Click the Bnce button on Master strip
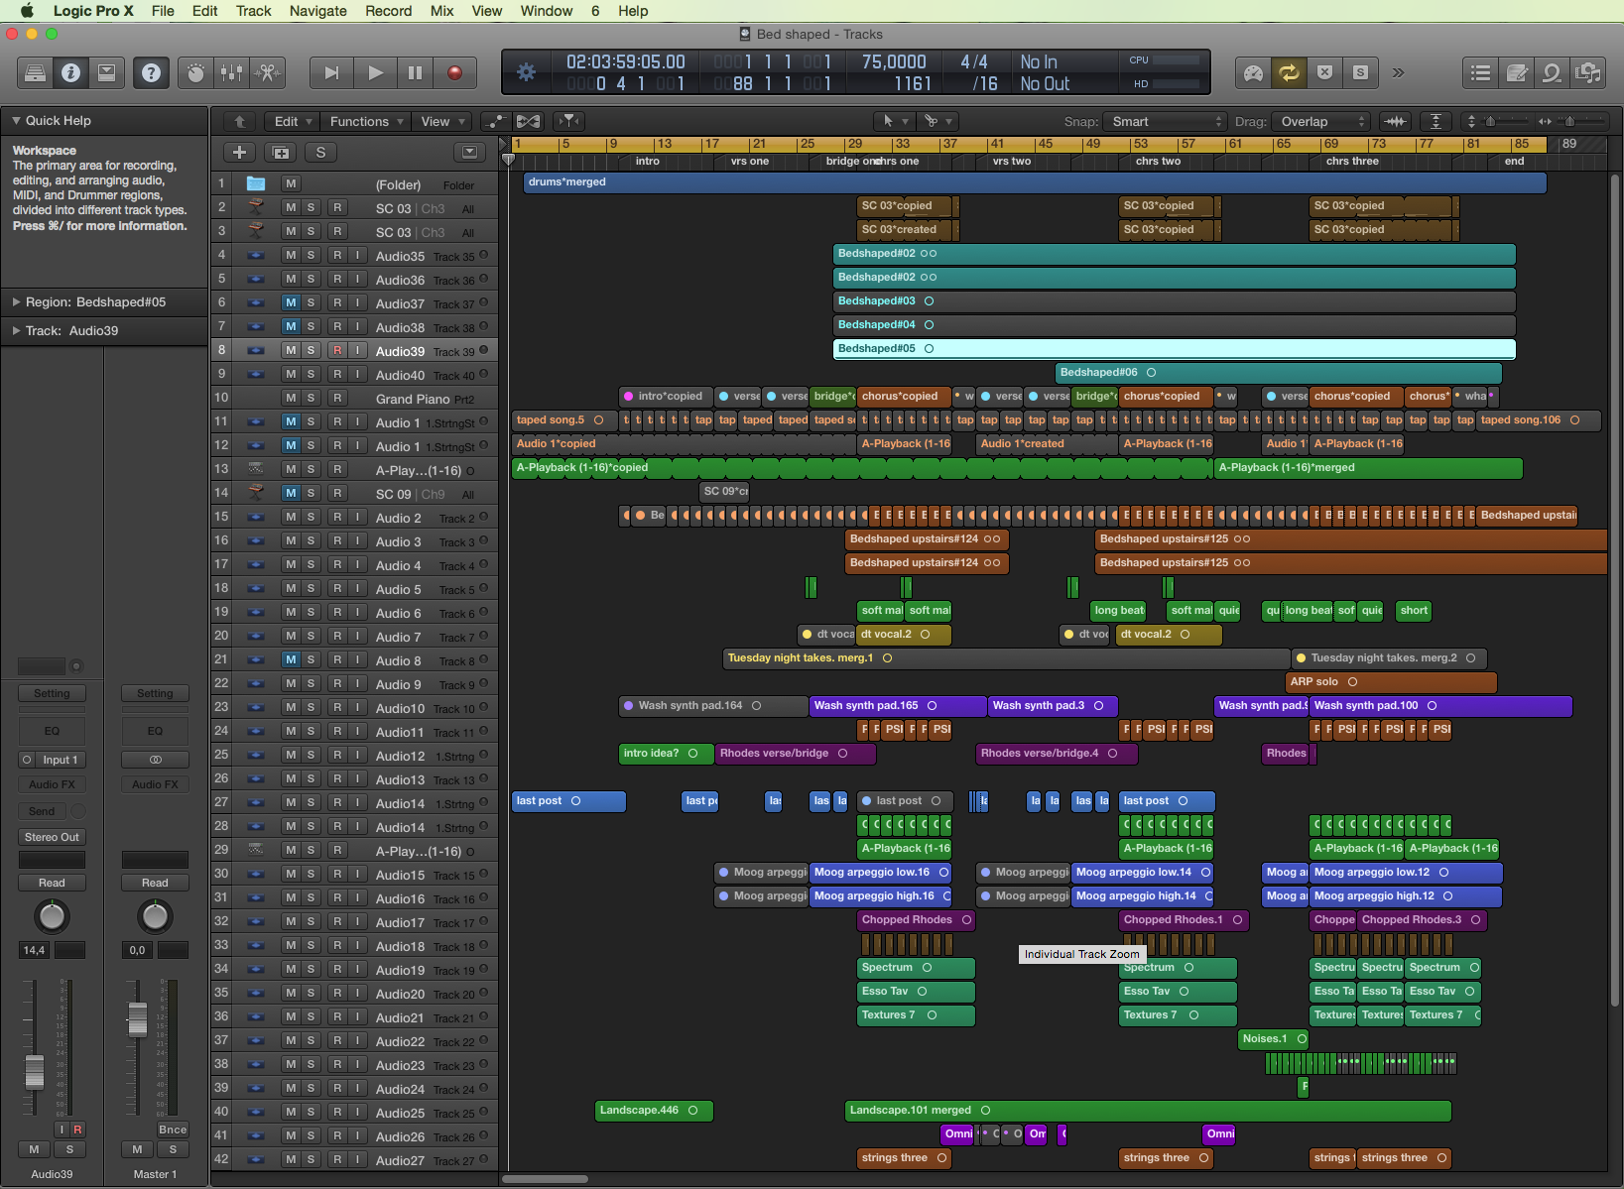Image resolution: width=1624 pixels, height=1189 pixels. pyautogui.click(x=173, y=1130)
